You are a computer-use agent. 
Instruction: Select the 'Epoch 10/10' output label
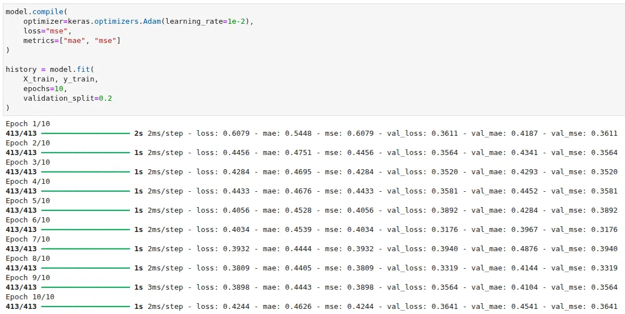(30, 297)
